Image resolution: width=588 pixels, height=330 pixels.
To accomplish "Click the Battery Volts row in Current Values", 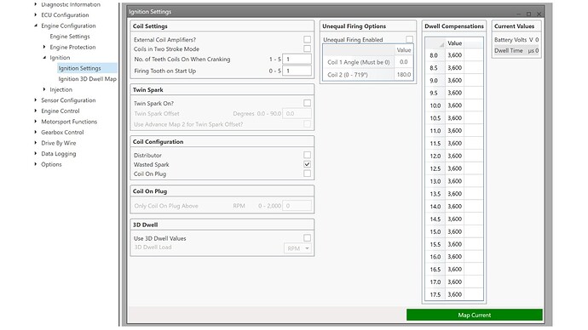I will (516, 40).
